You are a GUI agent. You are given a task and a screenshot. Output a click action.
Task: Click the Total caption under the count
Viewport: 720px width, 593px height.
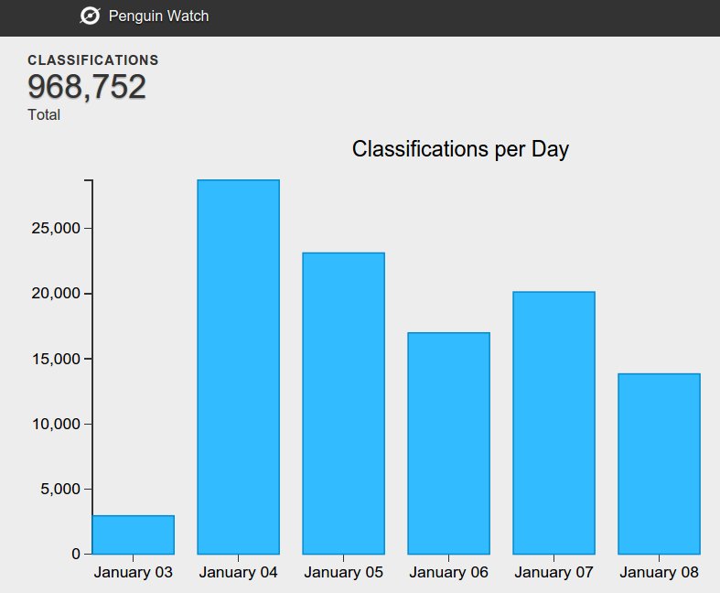coord(44,115)
